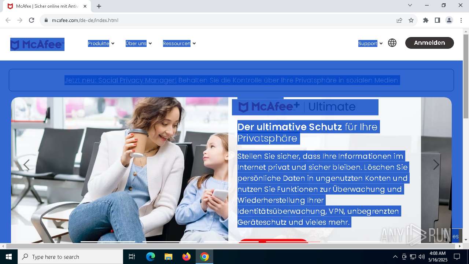Expand the Über uns menu
469x264 pixels.
[139, 43]
